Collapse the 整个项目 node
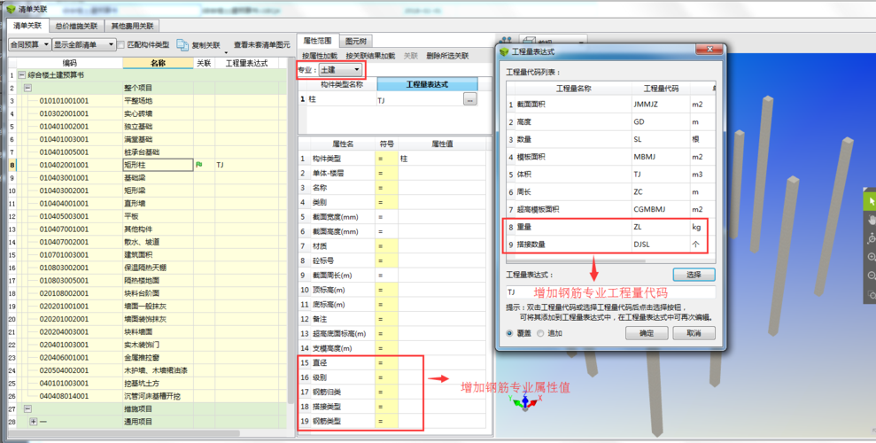The height and width of the screenshot is (443, 876). tap(28, 88)
